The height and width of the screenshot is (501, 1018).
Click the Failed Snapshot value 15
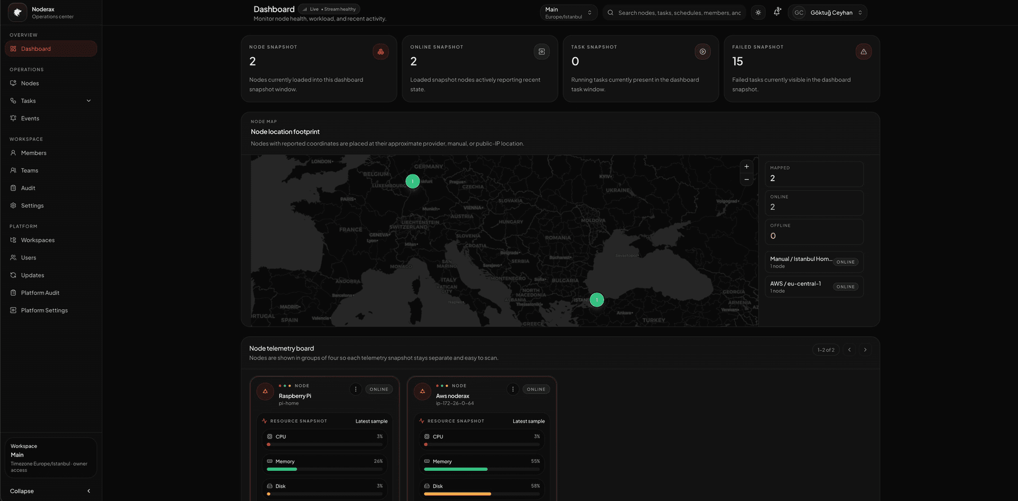click(738, 61)
